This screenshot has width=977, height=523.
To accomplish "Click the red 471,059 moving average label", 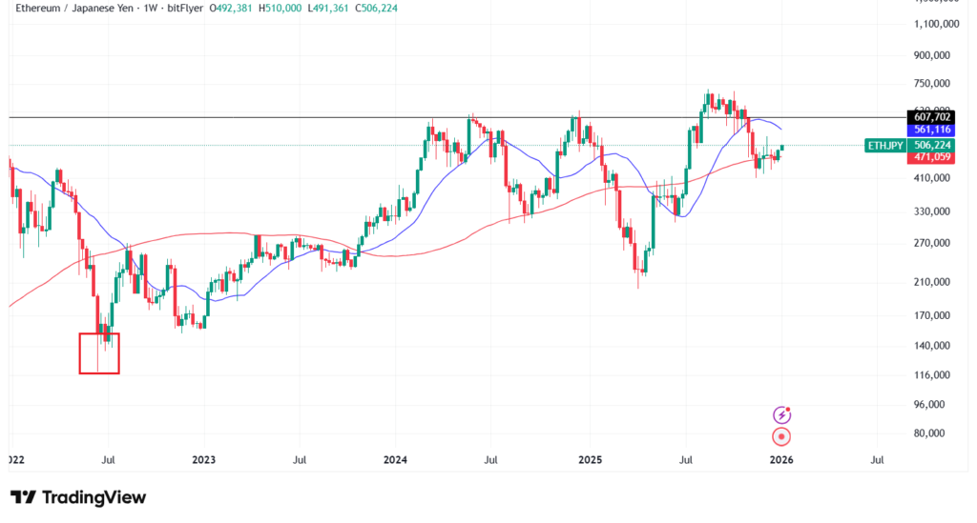I will [x=934, y=158].
